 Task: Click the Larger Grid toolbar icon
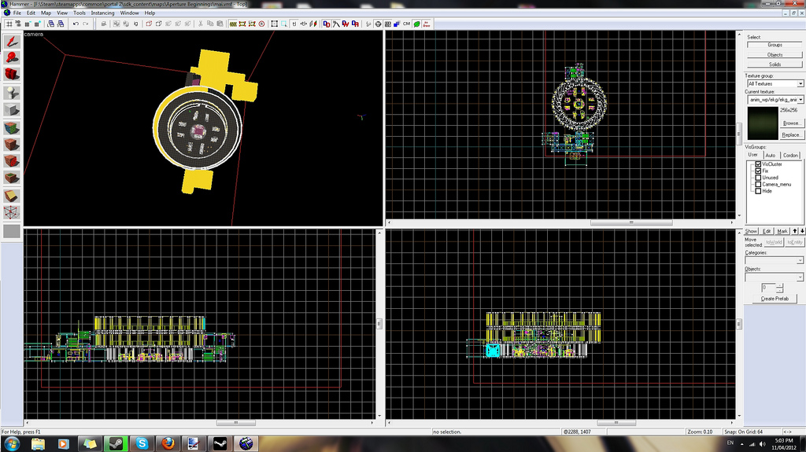[37, 24]
